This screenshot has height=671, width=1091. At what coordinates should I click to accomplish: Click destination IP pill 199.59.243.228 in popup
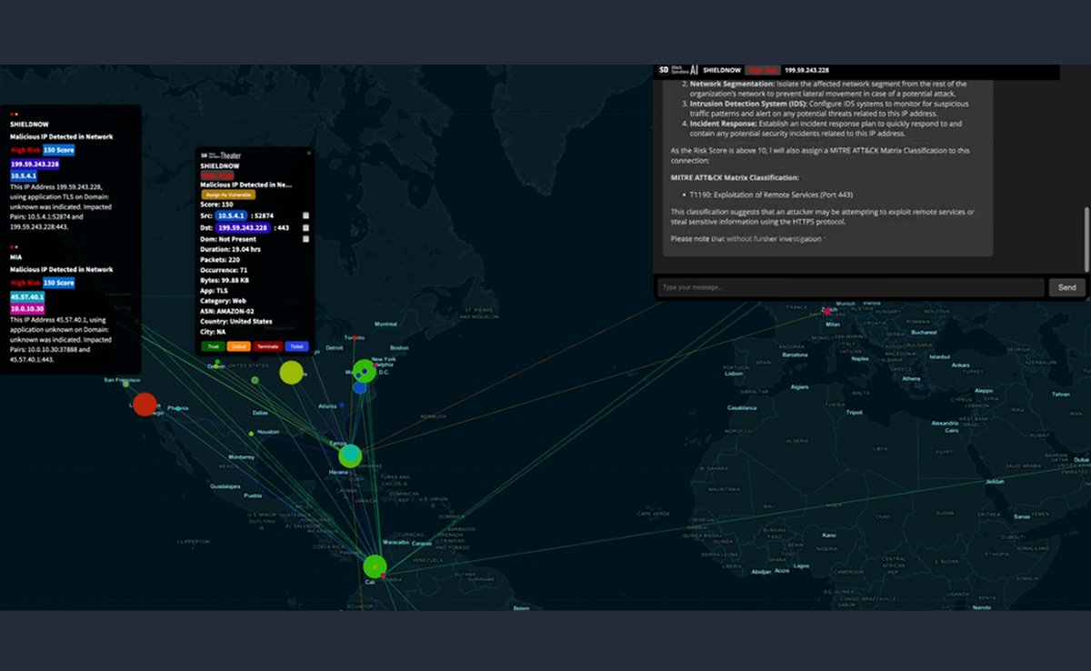coord(243,227)
